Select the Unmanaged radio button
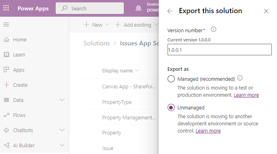The height and width of the screenshot is (154, 277). point(171,107)
